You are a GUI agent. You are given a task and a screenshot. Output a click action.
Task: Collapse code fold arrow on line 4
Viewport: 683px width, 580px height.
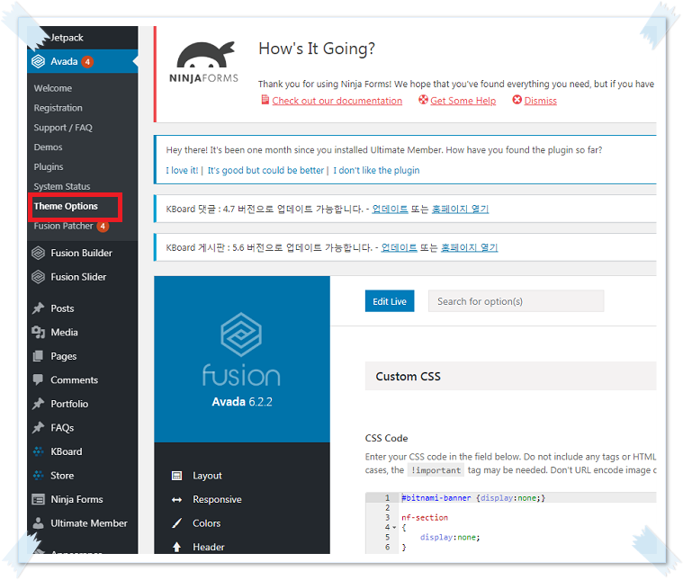[395, 527]
